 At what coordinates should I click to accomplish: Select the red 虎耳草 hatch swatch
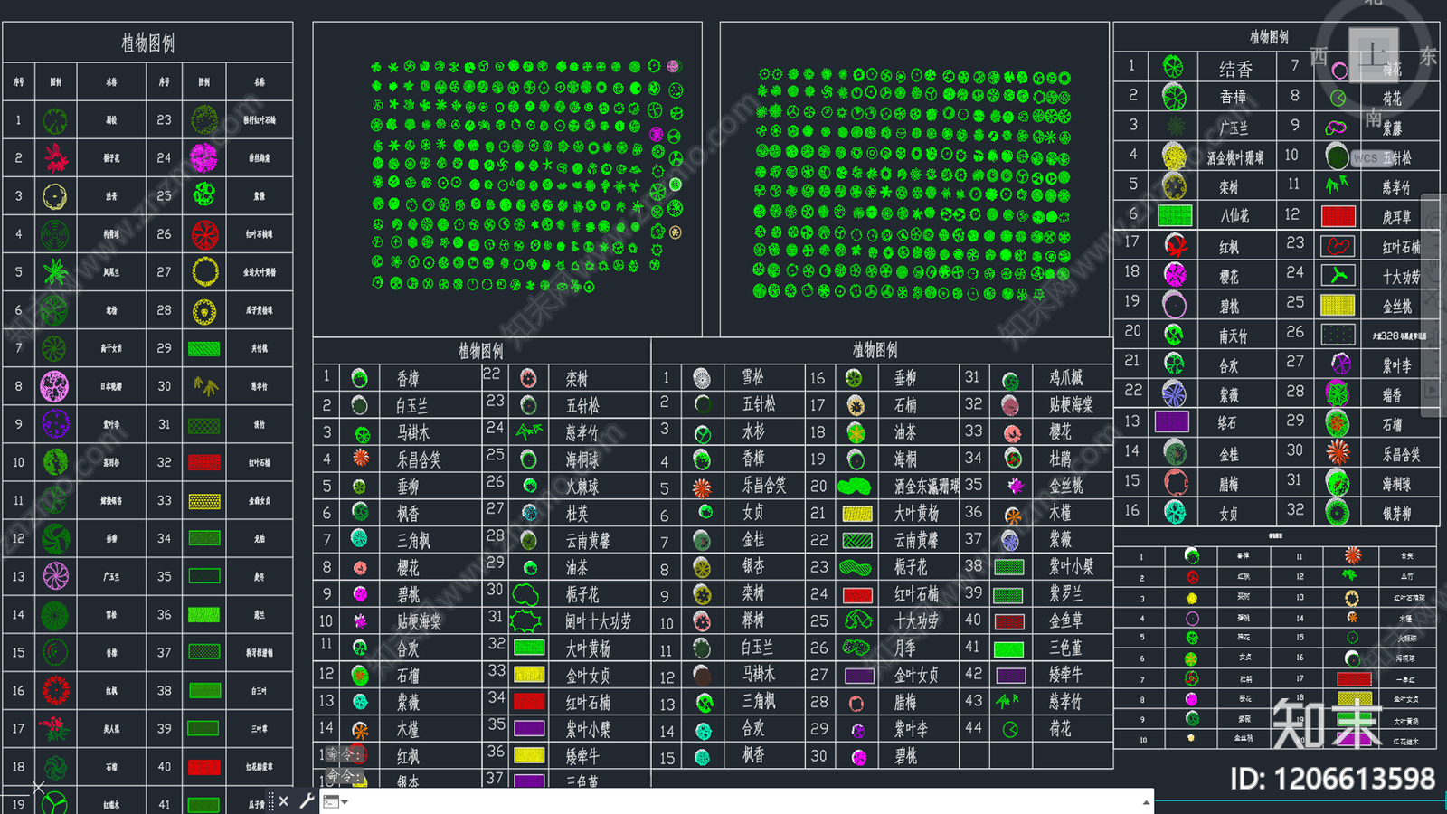click(x=1337, y=215)
